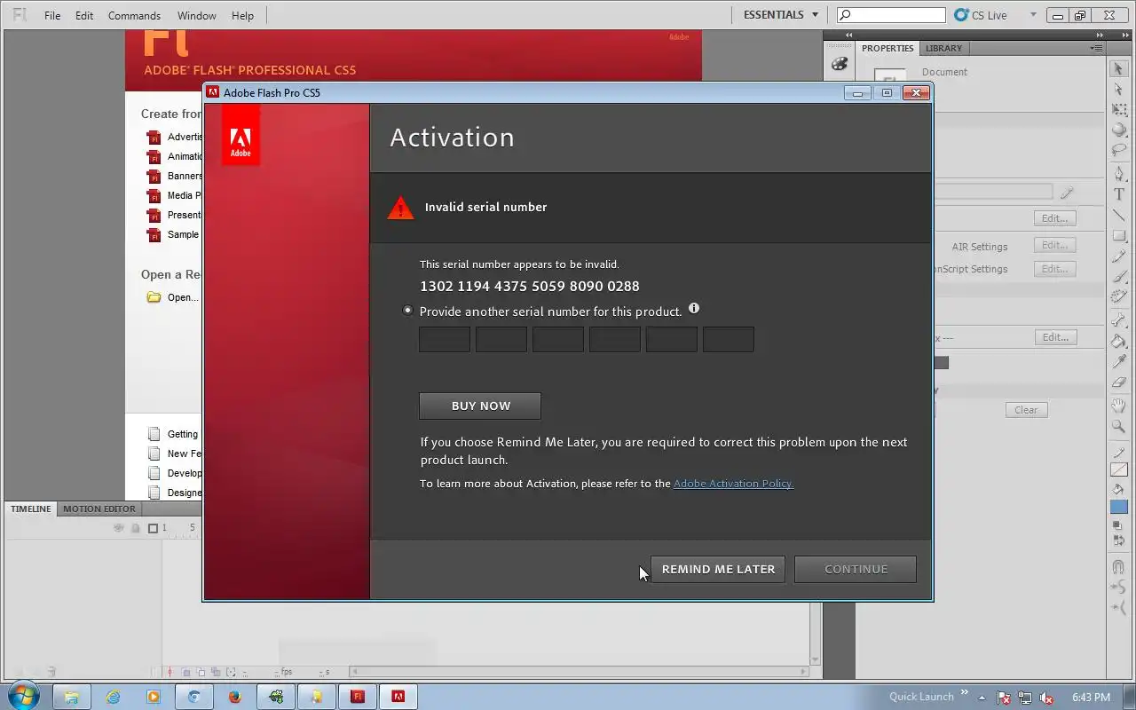Select the Lasso tool

coord(1118,150)
